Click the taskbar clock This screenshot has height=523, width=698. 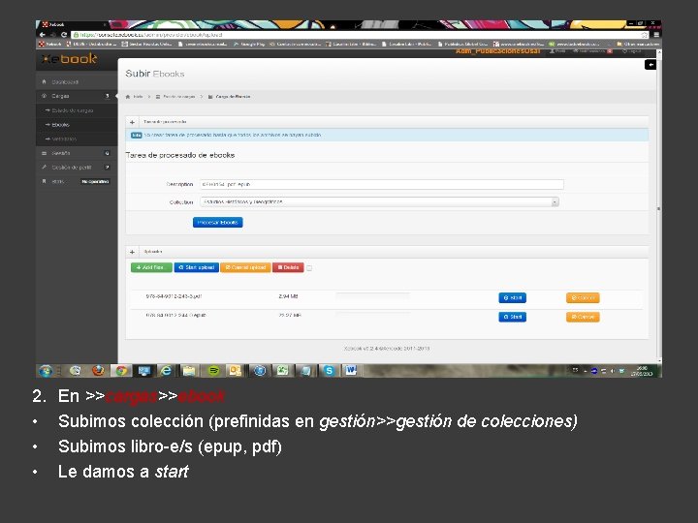642,371
